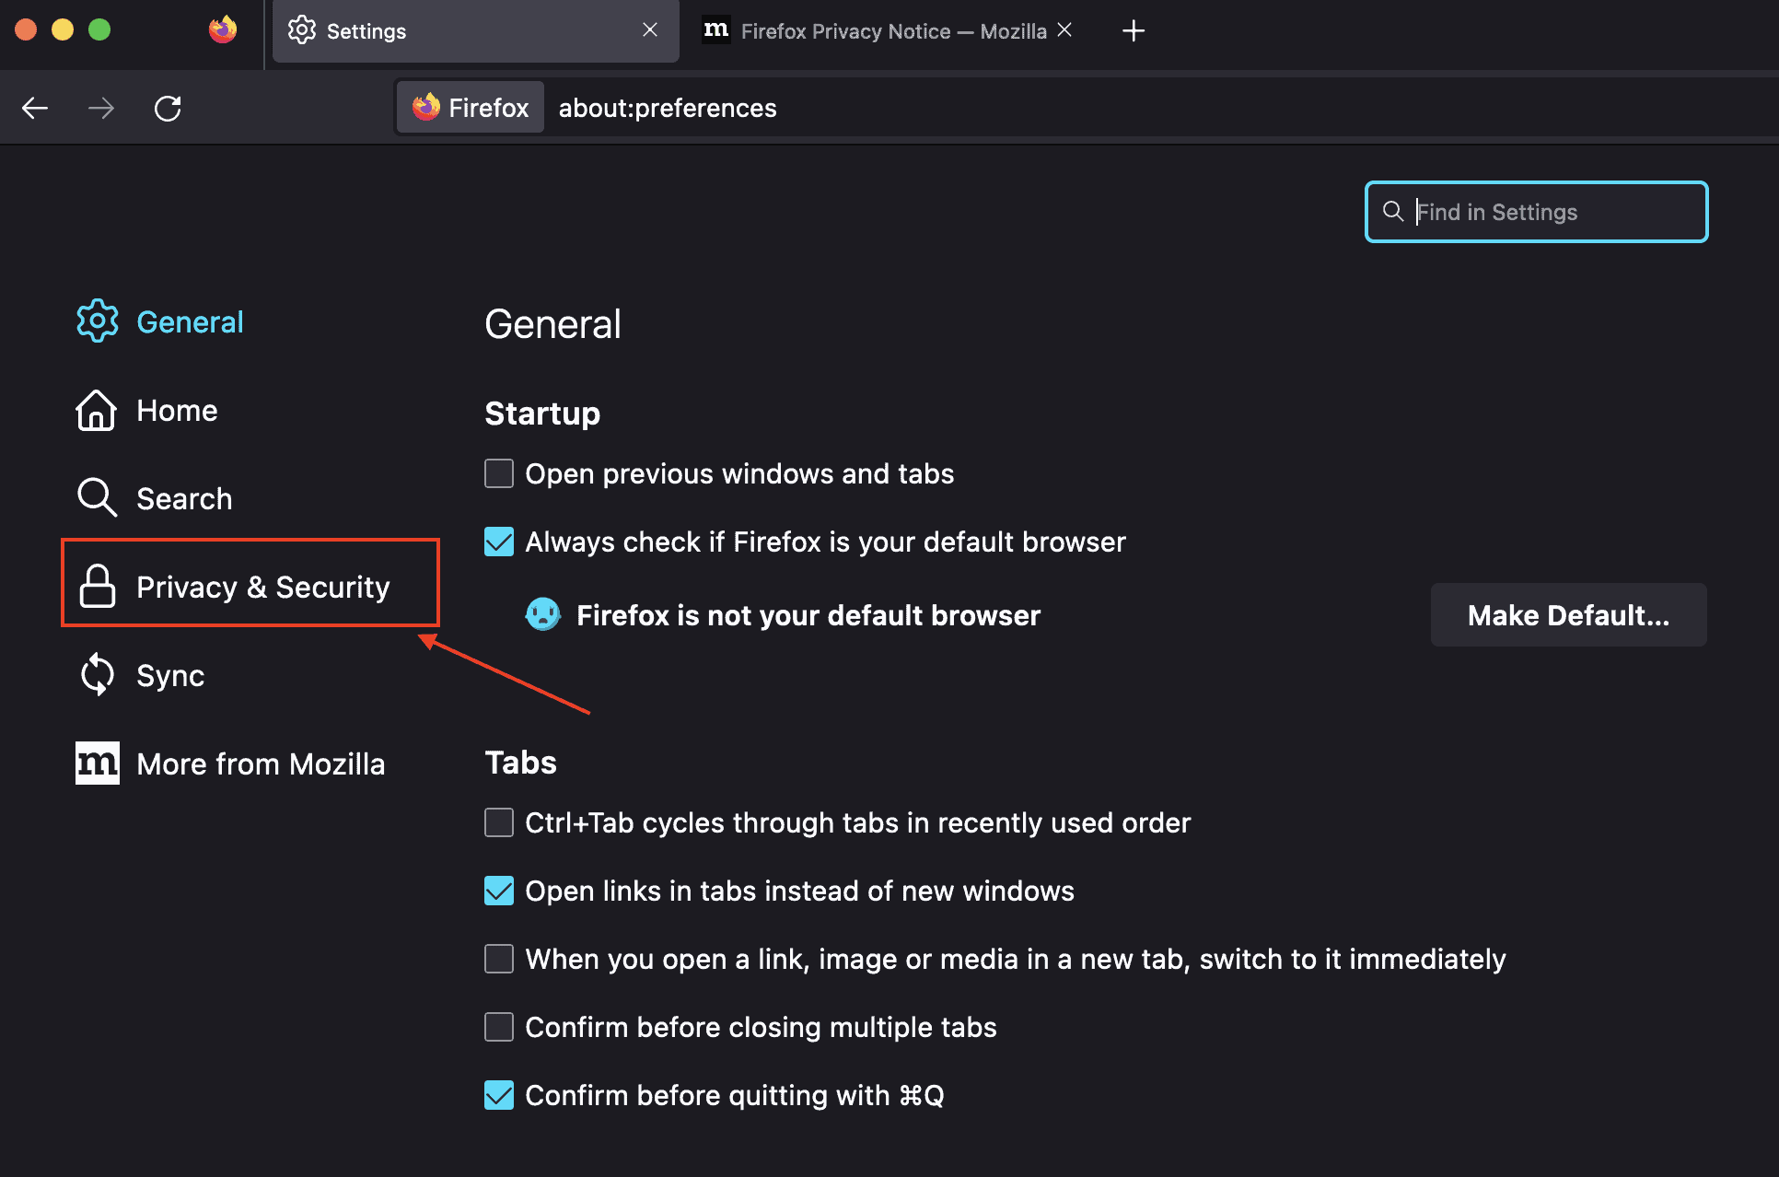This screenshot has height=1177, width=1779.
Task: Open a new tab with plus icon
Action: click(1134, 31)
